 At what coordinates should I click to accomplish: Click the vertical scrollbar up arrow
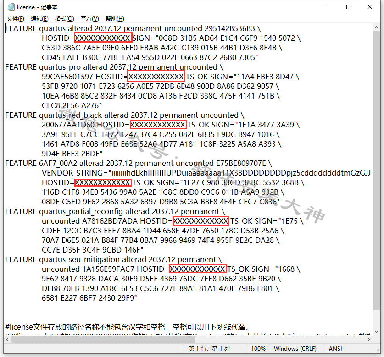coord(376,27)
